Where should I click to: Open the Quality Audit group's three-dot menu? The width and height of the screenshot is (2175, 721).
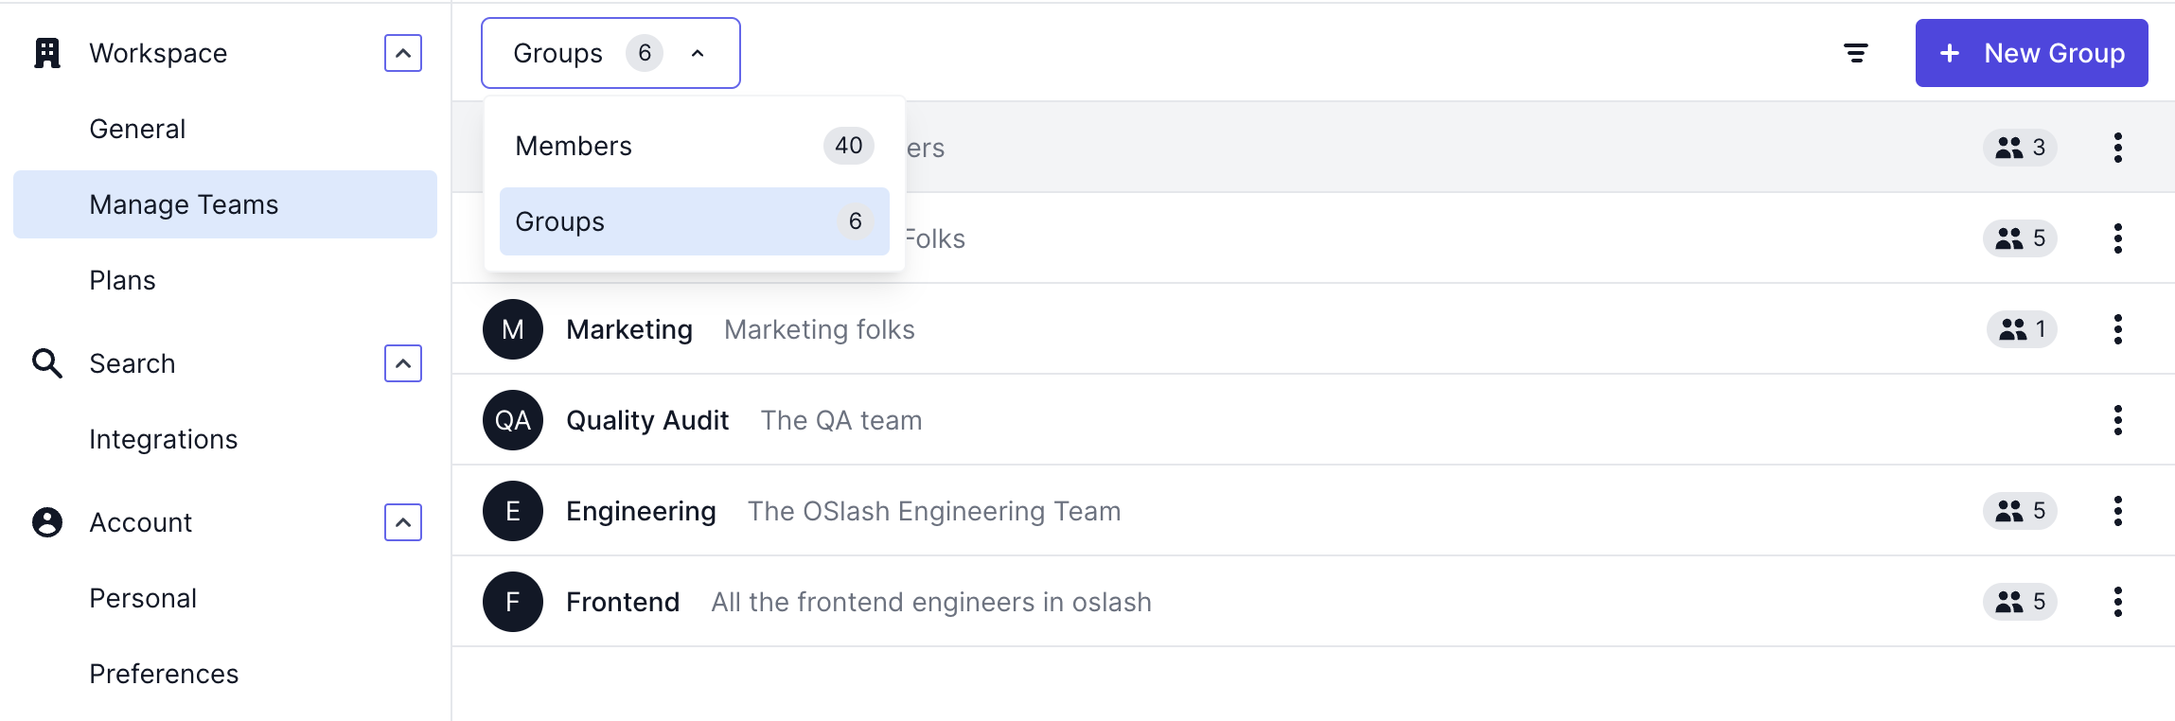(x=2117, y=420)
